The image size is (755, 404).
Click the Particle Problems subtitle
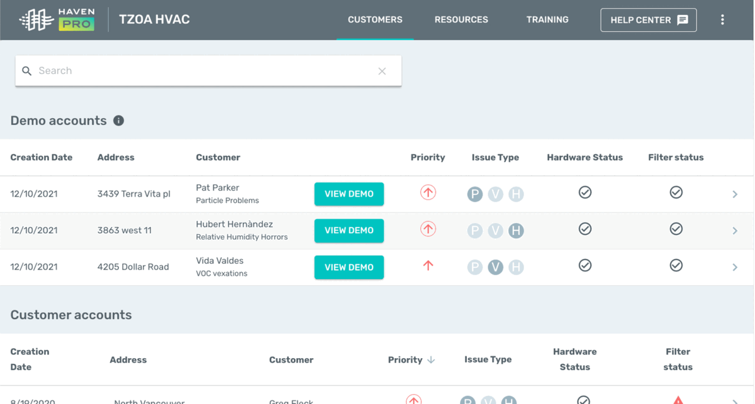tap(228, 201)
